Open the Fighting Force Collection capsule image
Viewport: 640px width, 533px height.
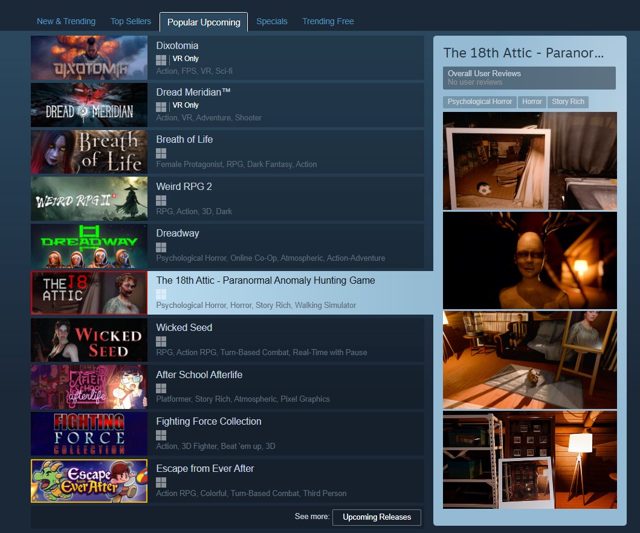pos(89,434)
